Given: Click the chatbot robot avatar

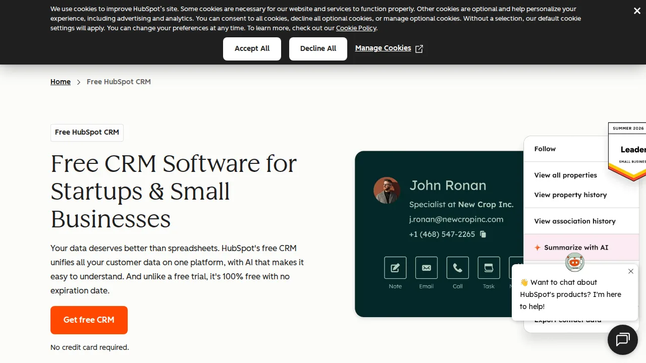Looking at the screenshot, I should click(x=575, y=262).
